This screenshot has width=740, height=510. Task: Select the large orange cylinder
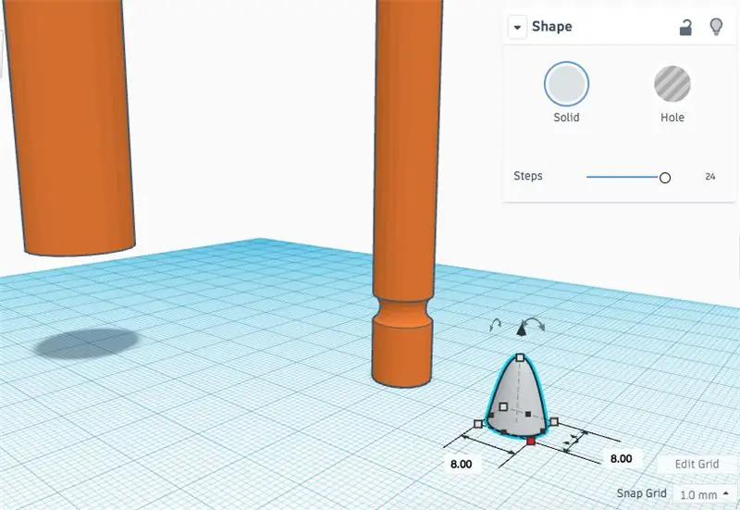point(70,128)
